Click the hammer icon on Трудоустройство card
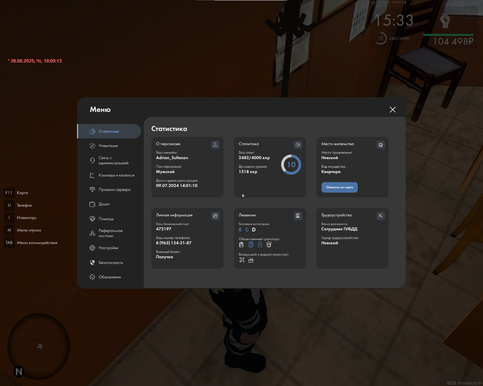Viewport: 483px width, 386px height. (381, 216)
